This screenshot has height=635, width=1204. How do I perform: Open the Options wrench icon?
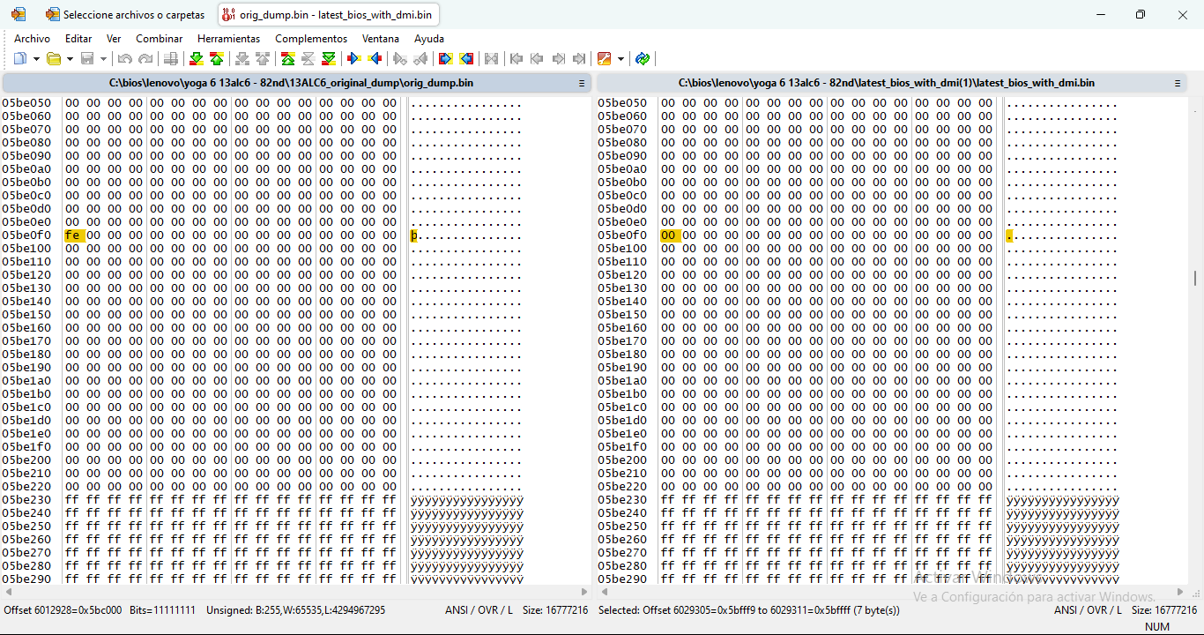[x=604, y=59]
